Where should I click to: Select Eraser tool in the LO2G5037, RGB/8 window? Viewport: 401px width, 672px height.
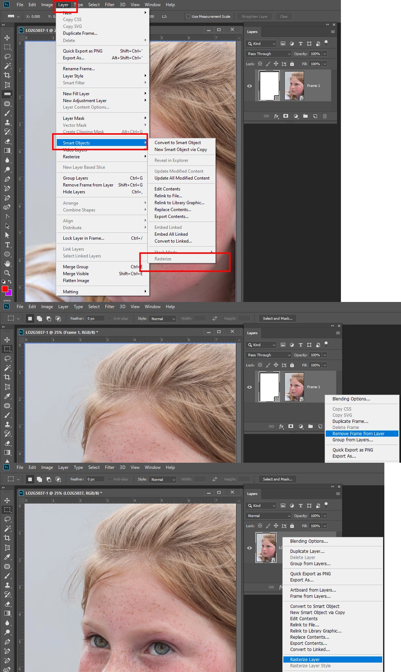point(7,604)
